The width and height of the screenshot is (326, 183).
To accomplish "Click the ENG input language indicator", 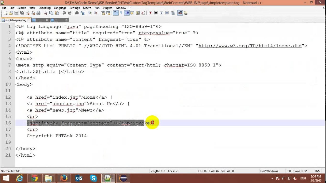I will (304, 178).
